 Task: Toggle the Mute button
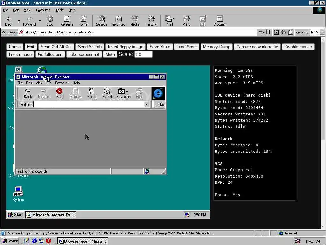pos(110,54)
